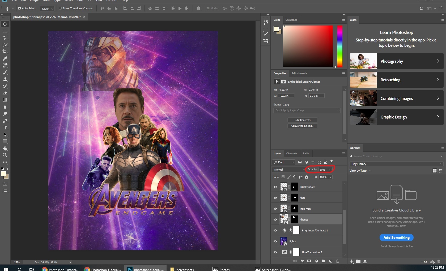Hide the thanos layer
The height and width of the screenshot is (271, 446).
pyautogui.click(x=275, y=219)
